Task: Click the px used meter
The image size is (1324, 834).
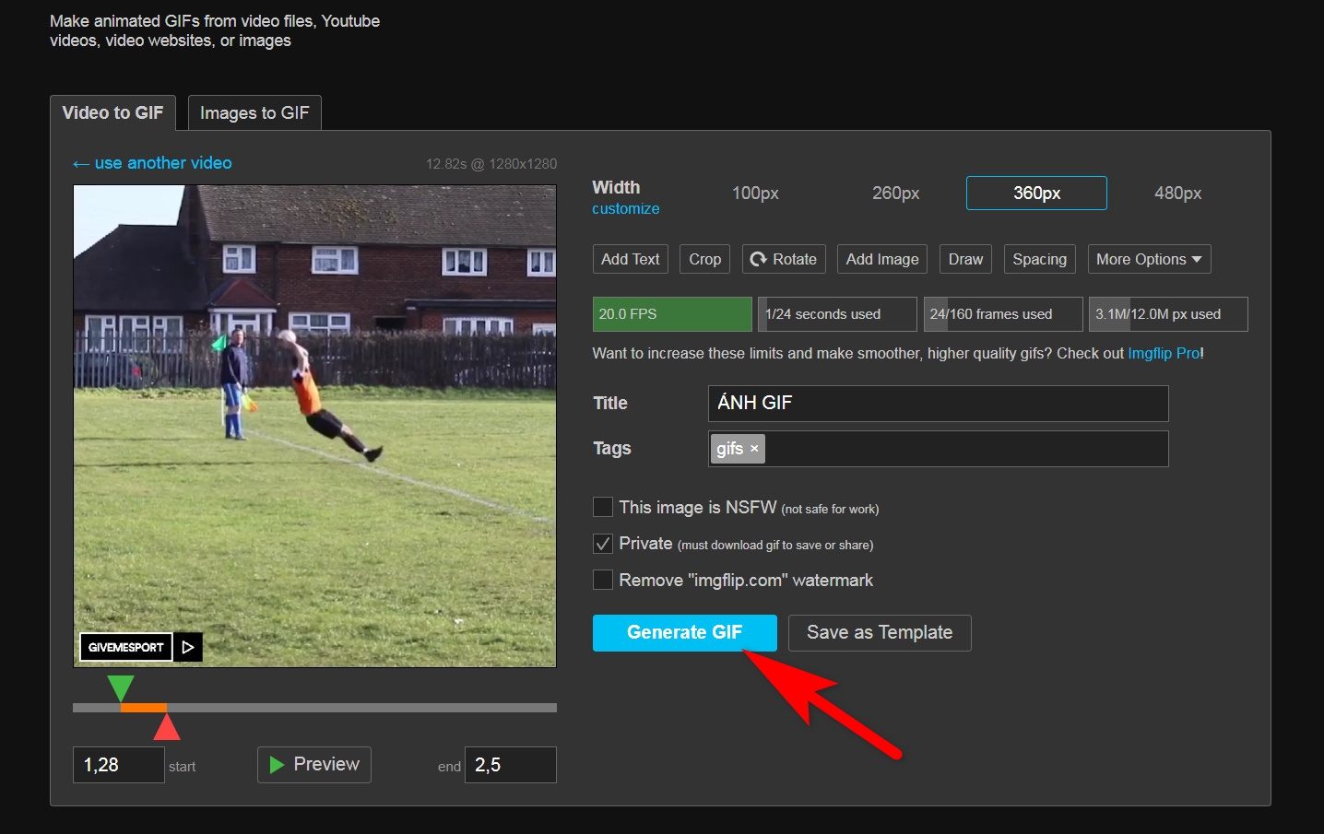Action: click(1168, 314)
